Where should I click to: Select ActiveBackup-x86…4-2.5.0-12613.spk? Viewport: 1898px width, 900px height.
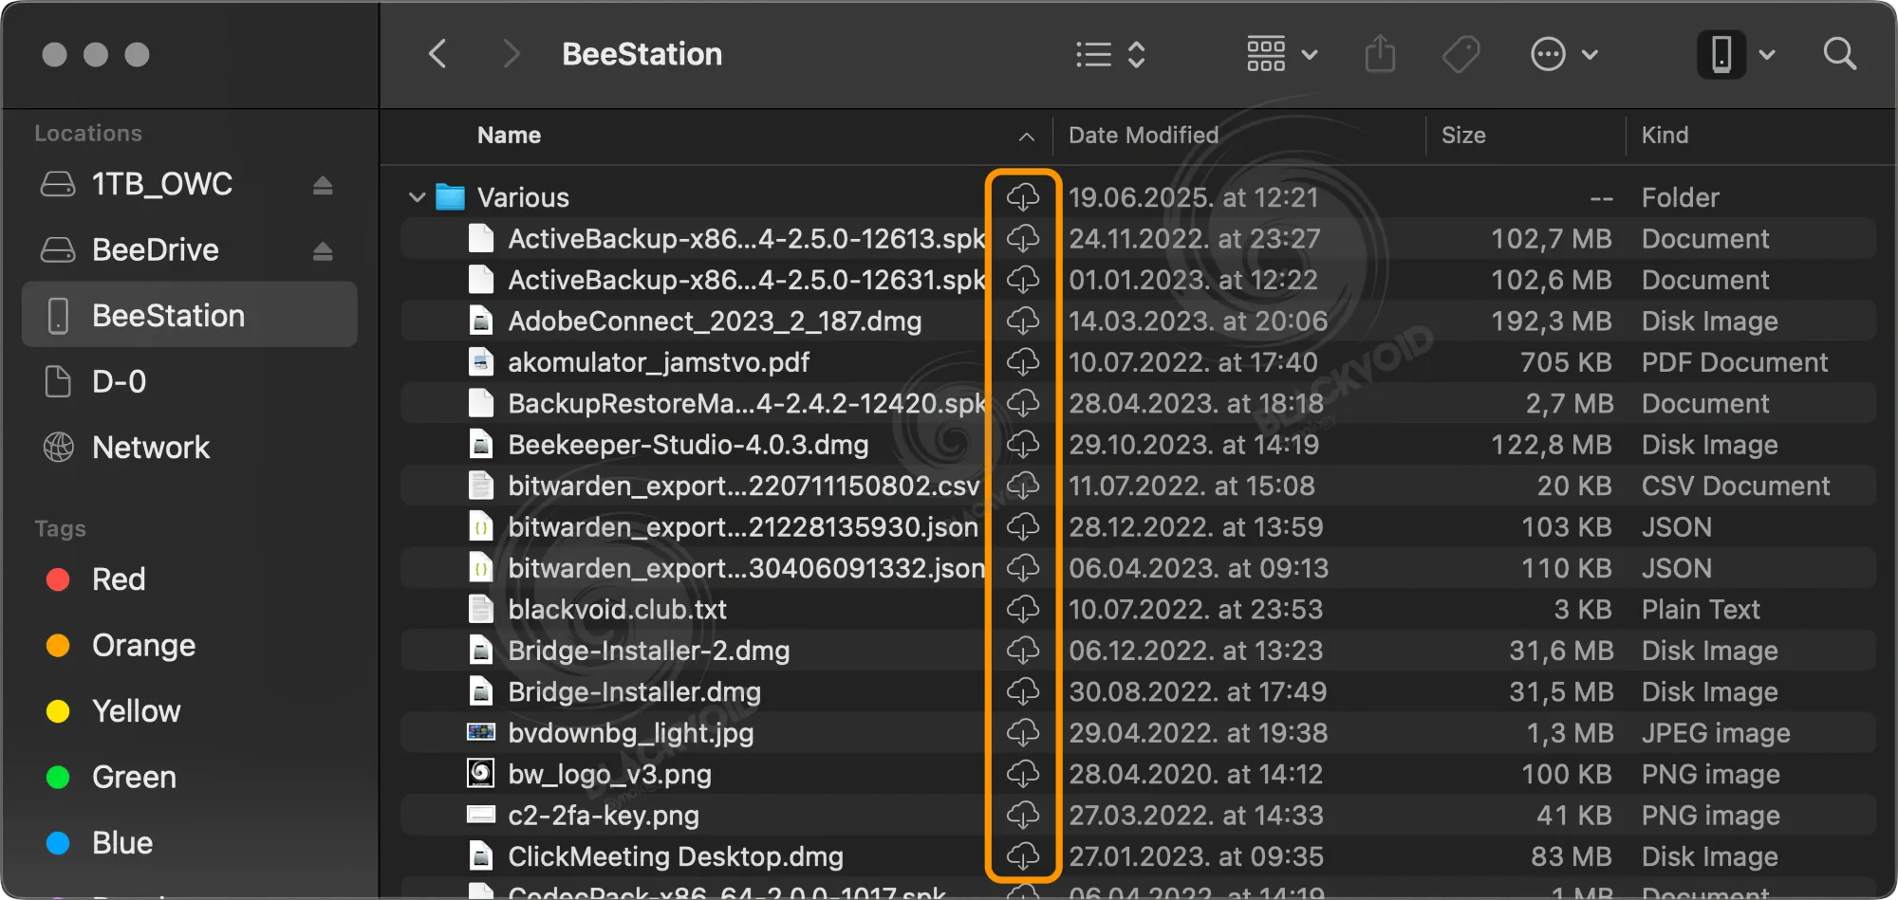(746, 238)
